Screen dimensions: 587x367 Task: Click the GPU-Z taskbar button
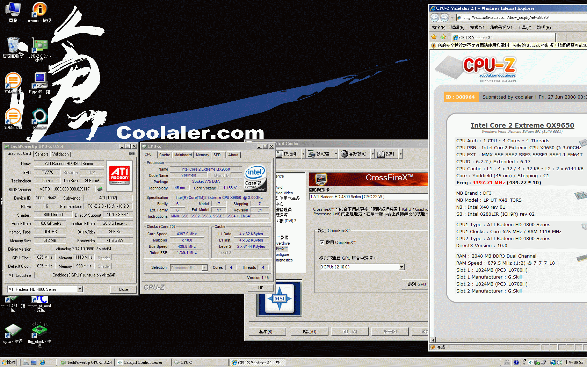click(x=86, y=362)
